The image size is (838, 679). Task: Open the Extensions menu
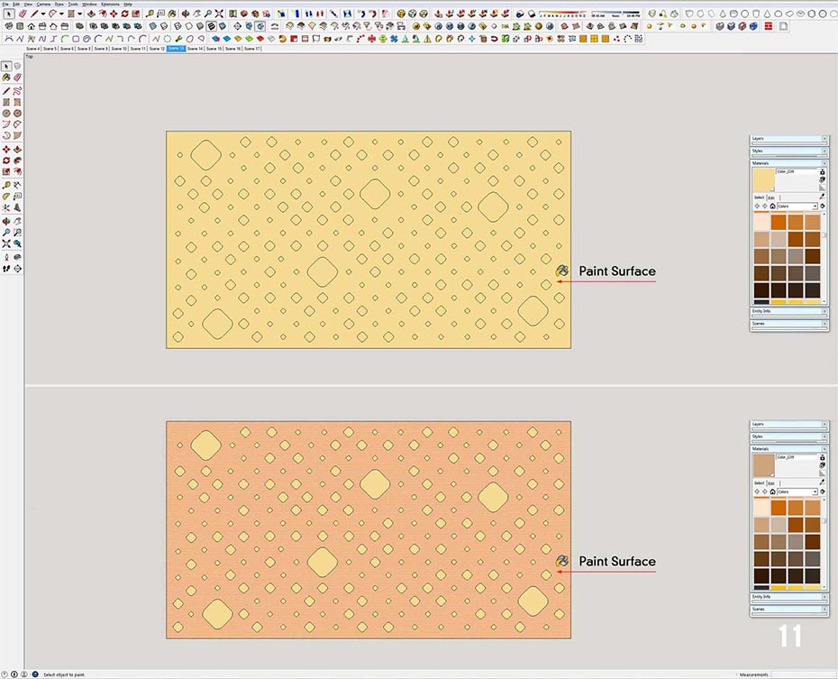point(110,4)
